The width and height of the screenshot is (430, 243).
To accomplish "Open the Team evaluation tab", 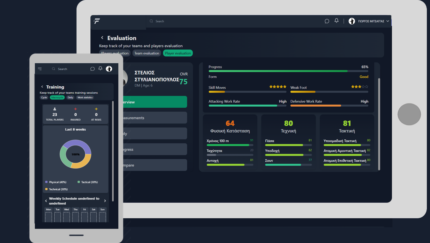I will coord(146,53).
